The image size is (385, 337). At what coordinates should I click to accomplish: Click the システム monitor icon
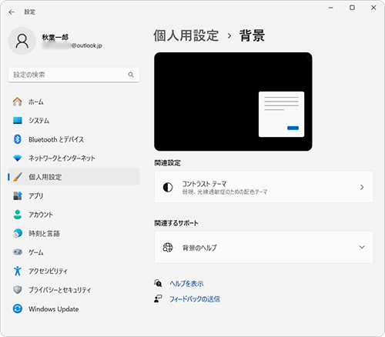[x=18, y=120]
